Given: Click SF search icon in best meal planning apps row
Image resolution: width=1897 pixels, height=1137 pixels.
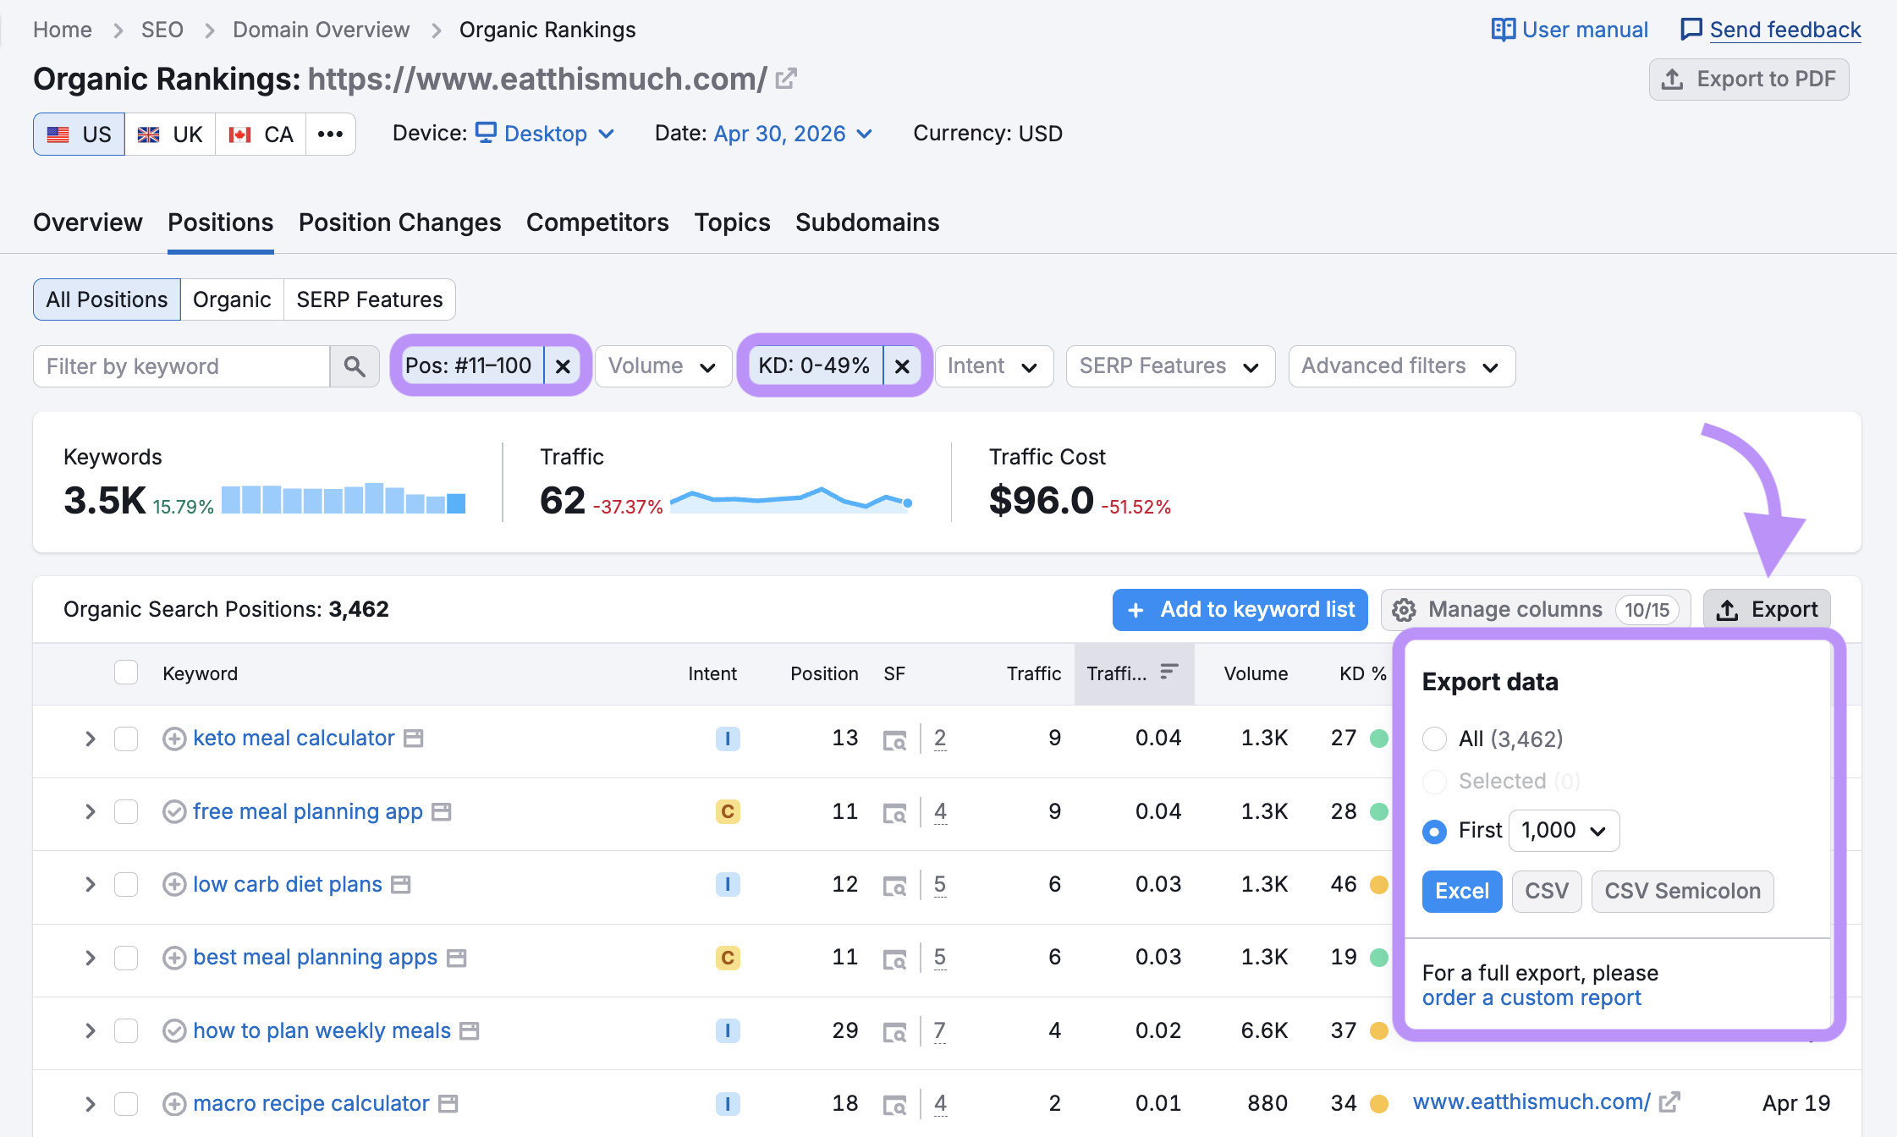Looking at the screenshot, I should tap(894, 959).
